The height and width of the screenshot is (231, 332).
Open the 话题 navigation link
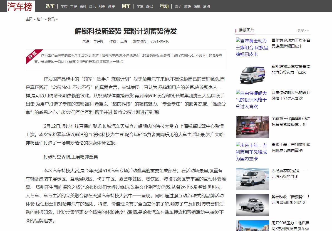[197, 6]
